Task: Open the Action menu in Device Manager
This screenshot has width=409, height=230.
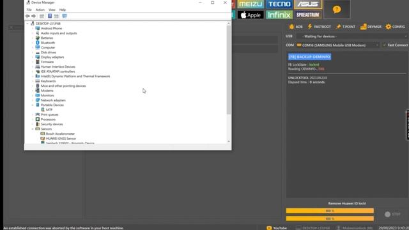Action: pyautogui.click(x=40, y=10)
